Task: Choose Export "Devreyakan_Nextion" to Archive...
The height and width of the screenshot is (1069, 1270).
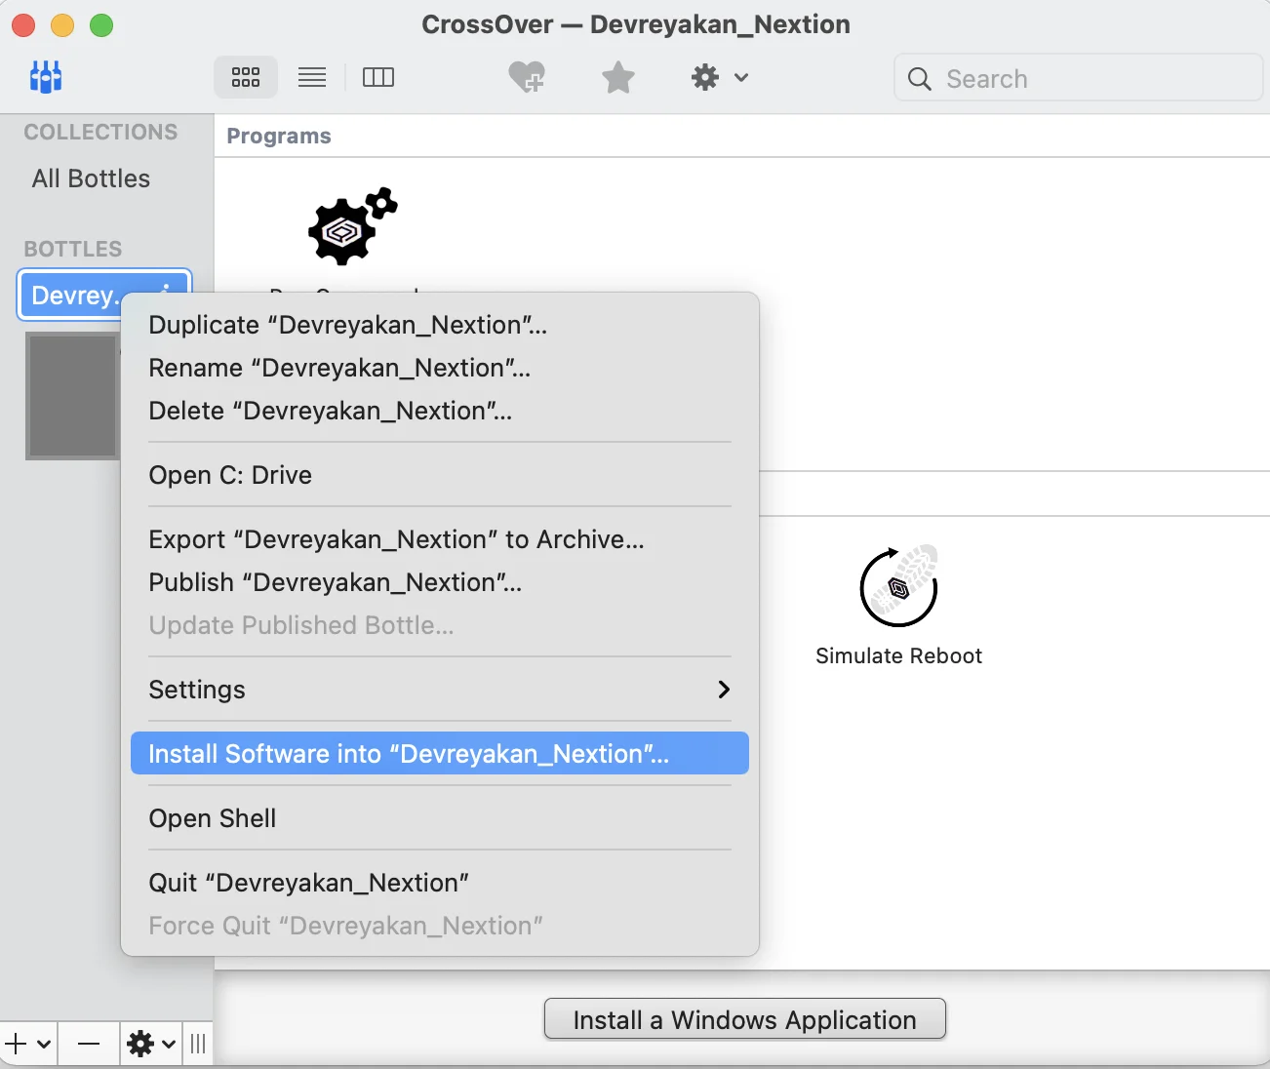Action: click(x=440, y=539)
